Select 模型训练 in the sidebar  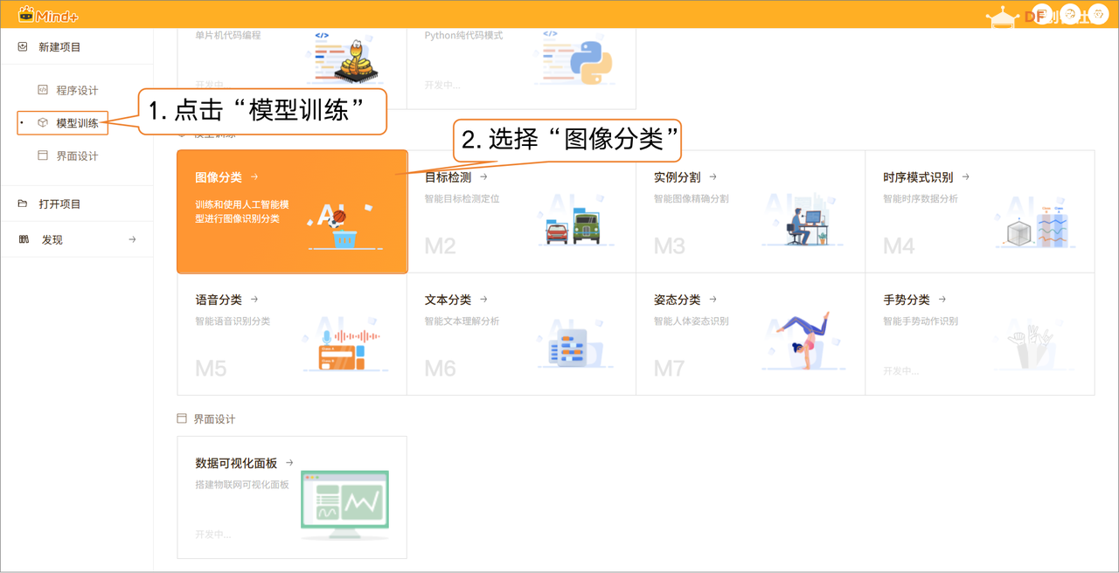[x=77, y=123]
